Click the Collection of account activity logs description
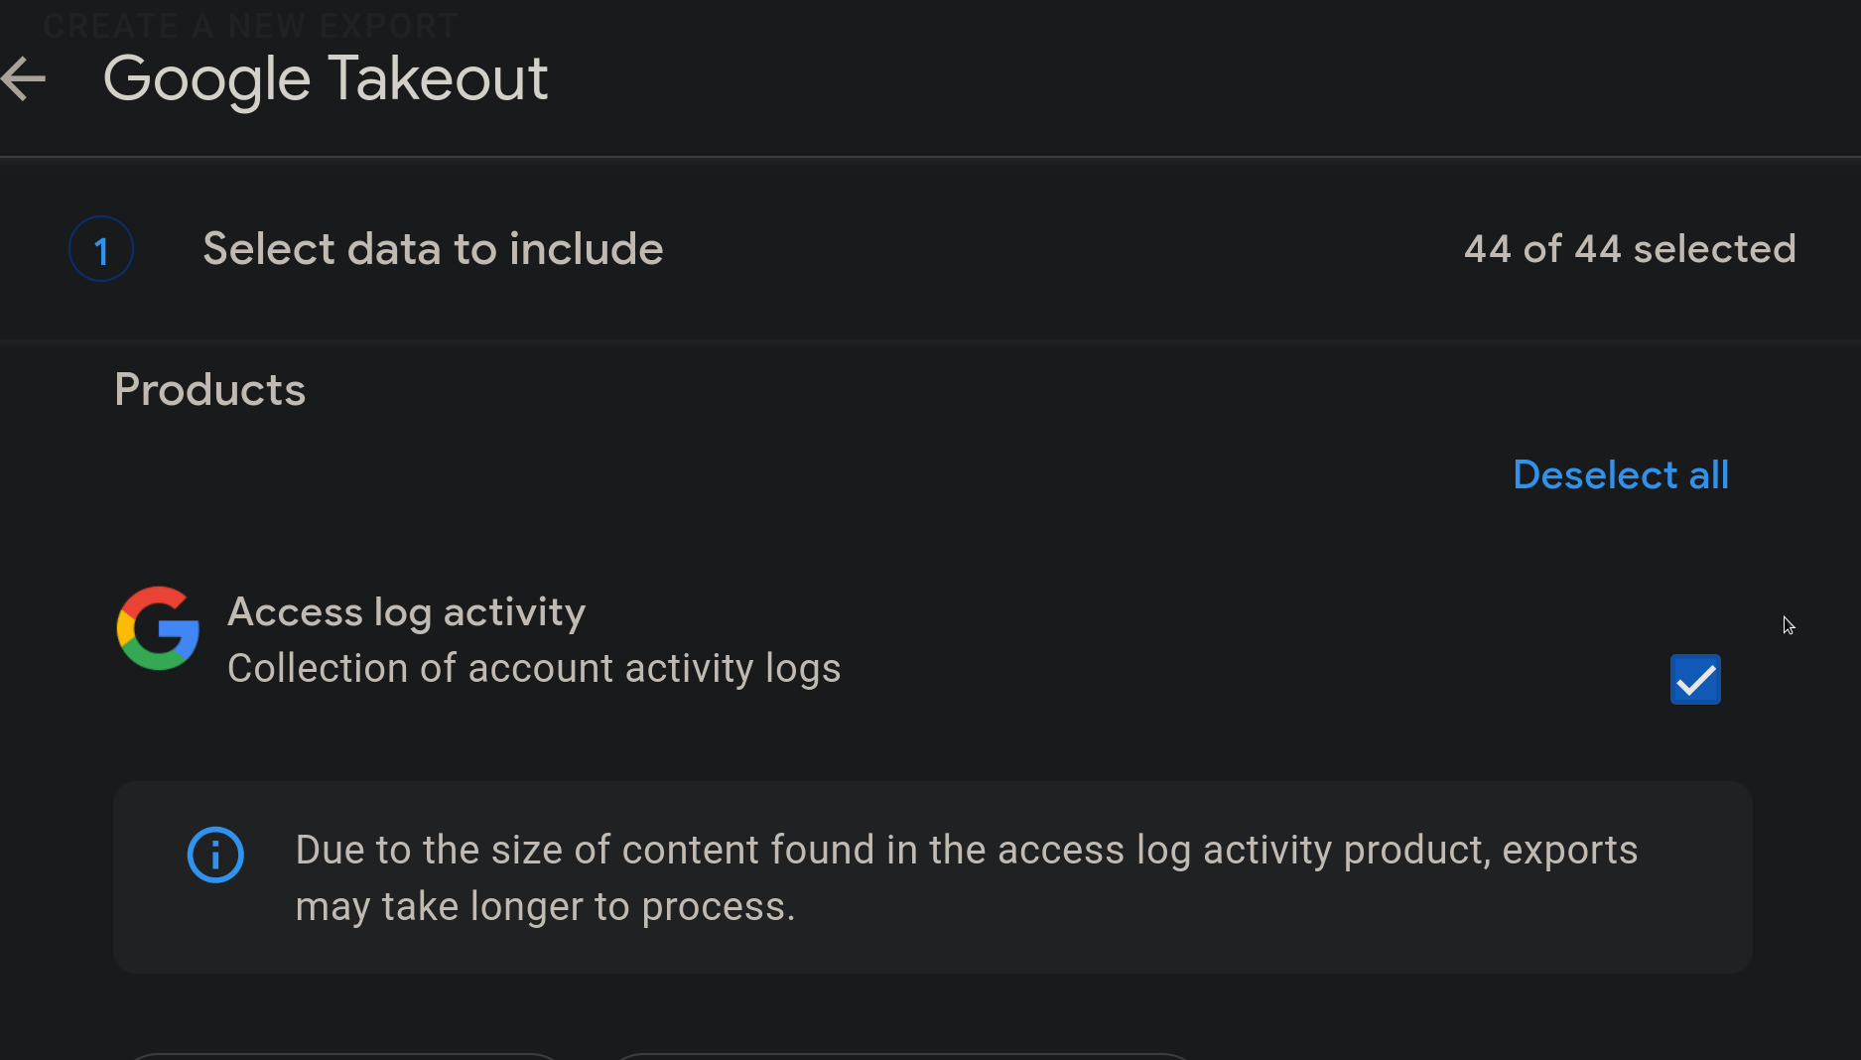 coord(534,669)
